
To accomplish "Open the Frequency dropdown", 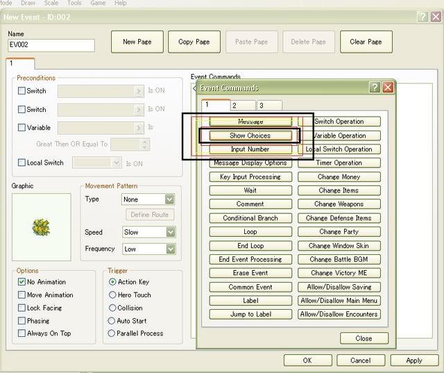I will 171,249.
